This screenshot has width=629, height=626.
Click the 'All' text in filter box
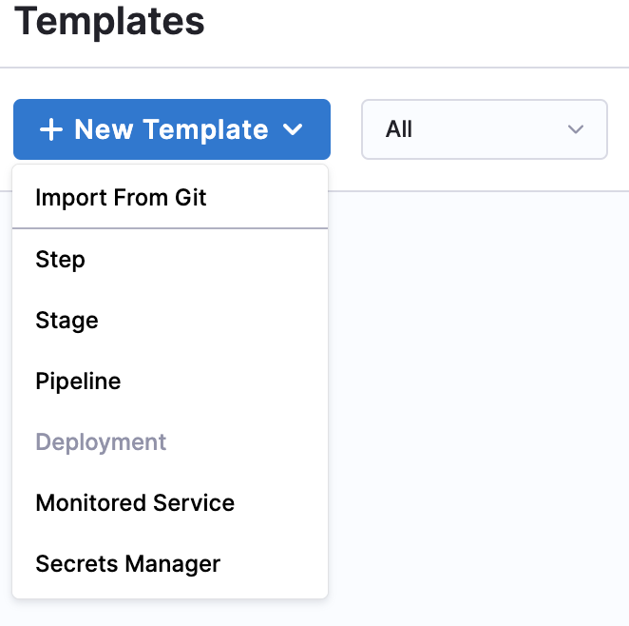pos(399,129)
